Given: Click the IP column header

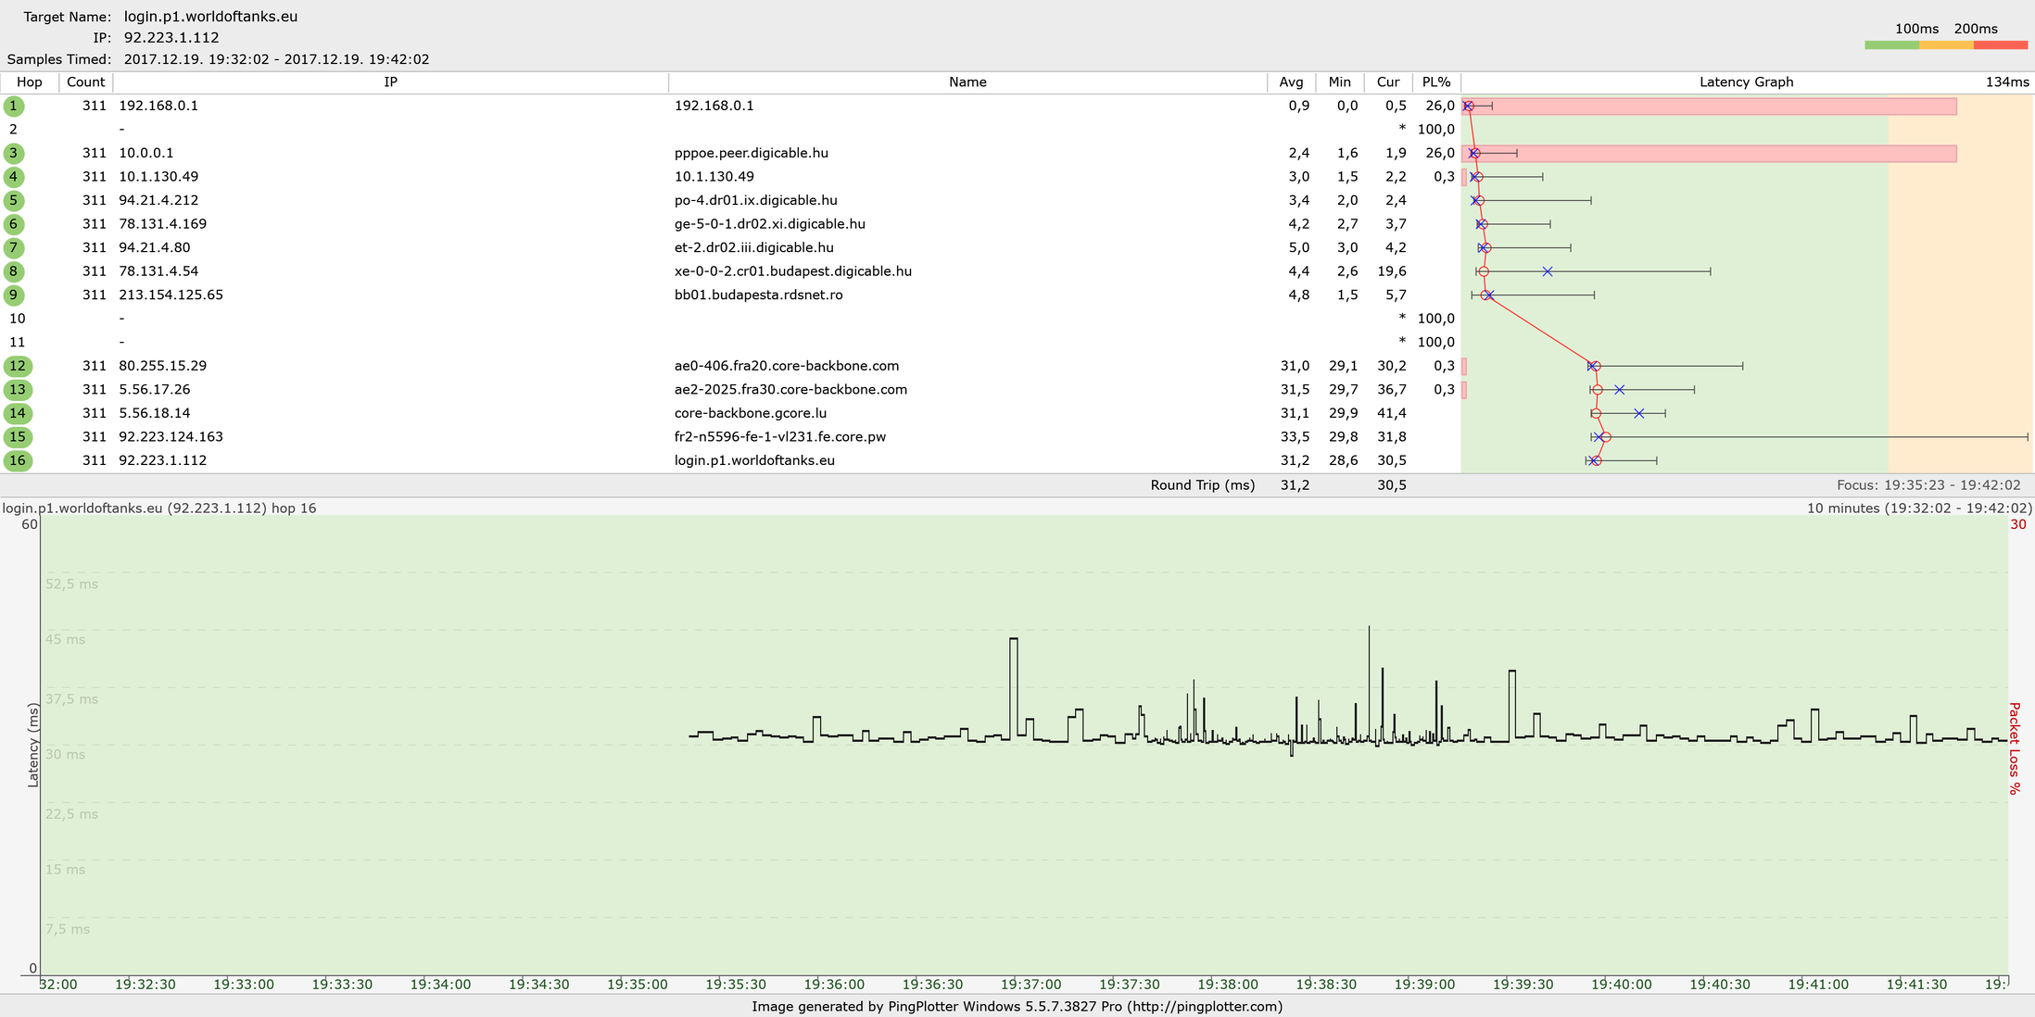Looking at the screenshot, I should coord(391,82).
